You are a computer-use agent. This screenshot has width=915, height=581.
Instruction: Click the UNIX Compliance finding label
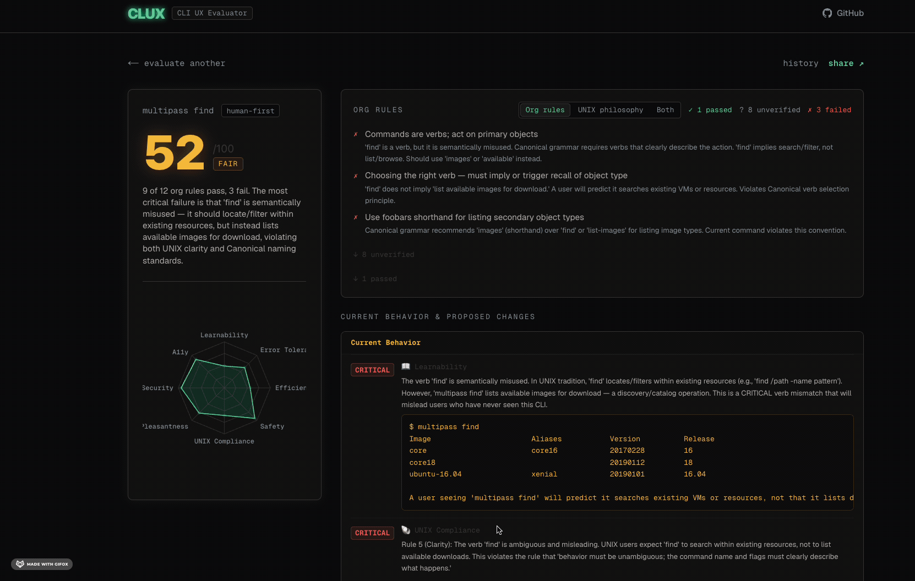[447, 530]
